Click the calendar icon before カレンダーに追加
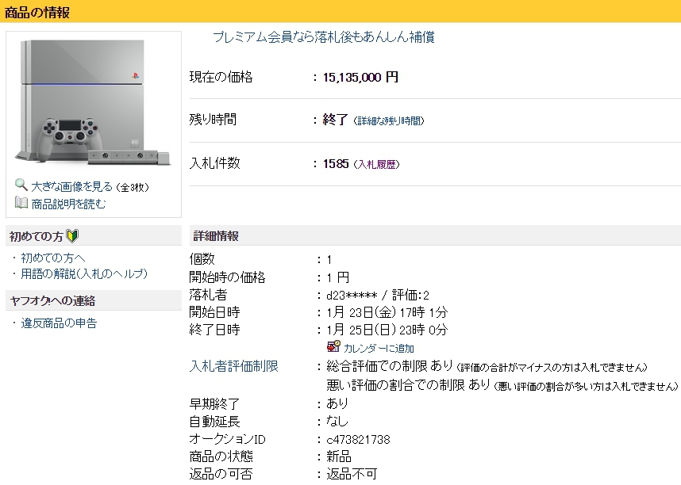 tap(333, 347)
